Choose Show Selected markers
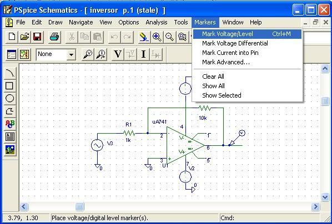Image resolution: width=332 pixels, height=224 pixels. 247,95
